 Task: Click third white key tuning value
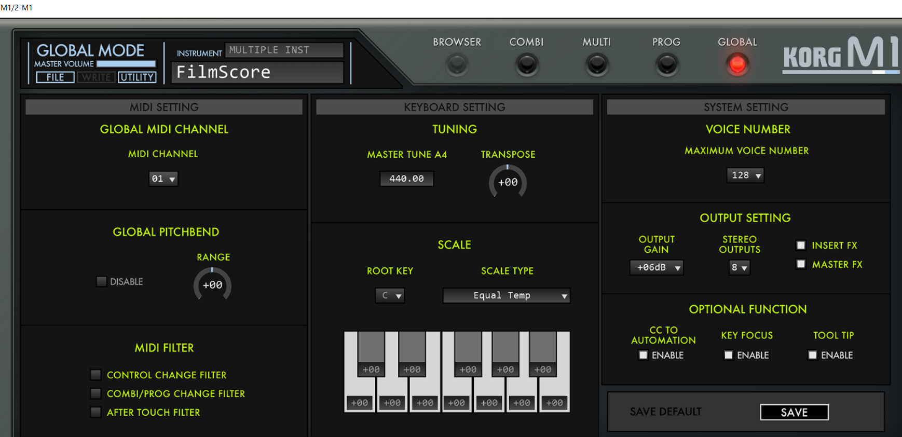coord(425,403)
